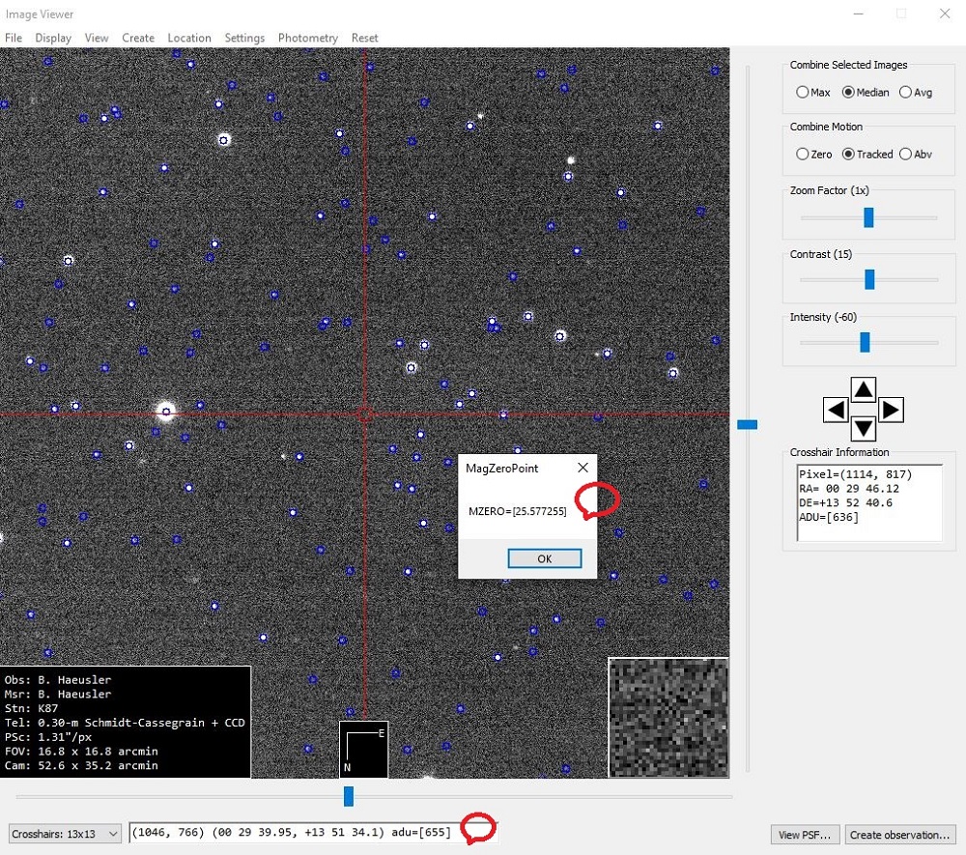Pan the image down with the down arrow icon
966x855 pixels.
(863, 429)
